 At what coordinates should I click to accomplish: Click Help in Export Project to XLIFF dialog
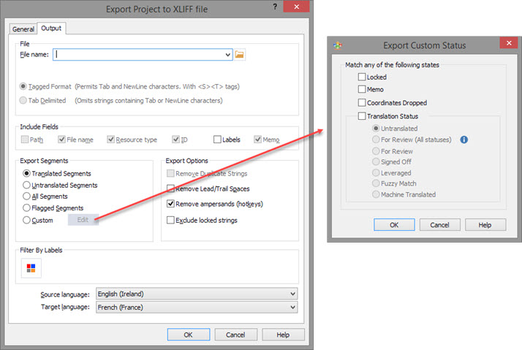click(284, 335)
